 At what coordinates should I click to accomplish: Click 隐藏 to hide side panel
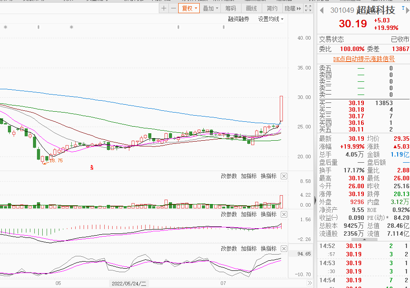coord(293,8)
